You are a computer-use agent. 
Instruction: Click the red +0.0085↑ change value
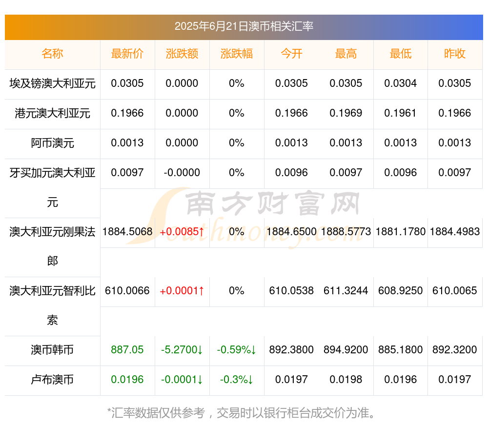click(182, 232)
